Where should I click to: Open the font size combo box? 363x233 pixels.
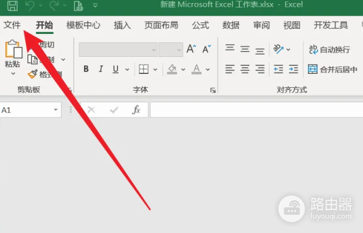point(171,50)
